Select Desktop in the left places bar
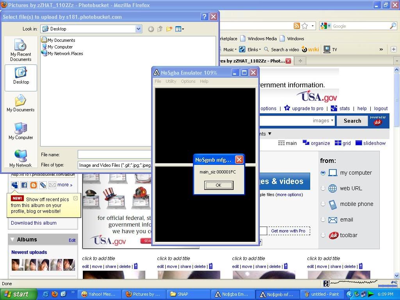 [x=21, y=78]
